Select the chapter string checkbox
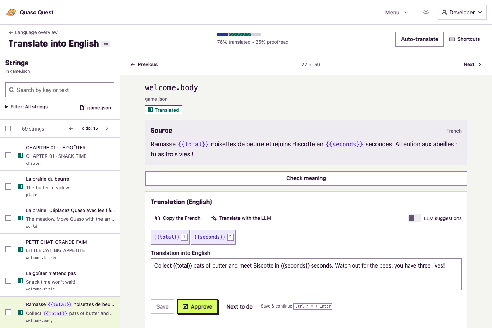The height and width of the screenshot is (328, 492). click(8, 155)
